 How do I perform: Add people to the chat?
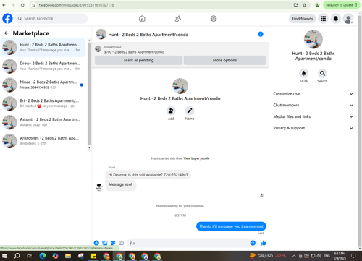171,111
